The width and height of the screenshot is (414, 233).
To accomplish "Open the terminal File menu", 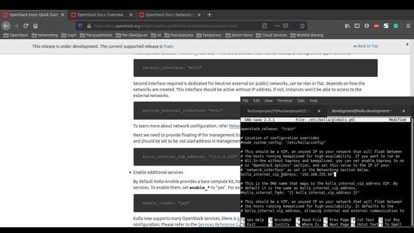I will tap(246, 101).
